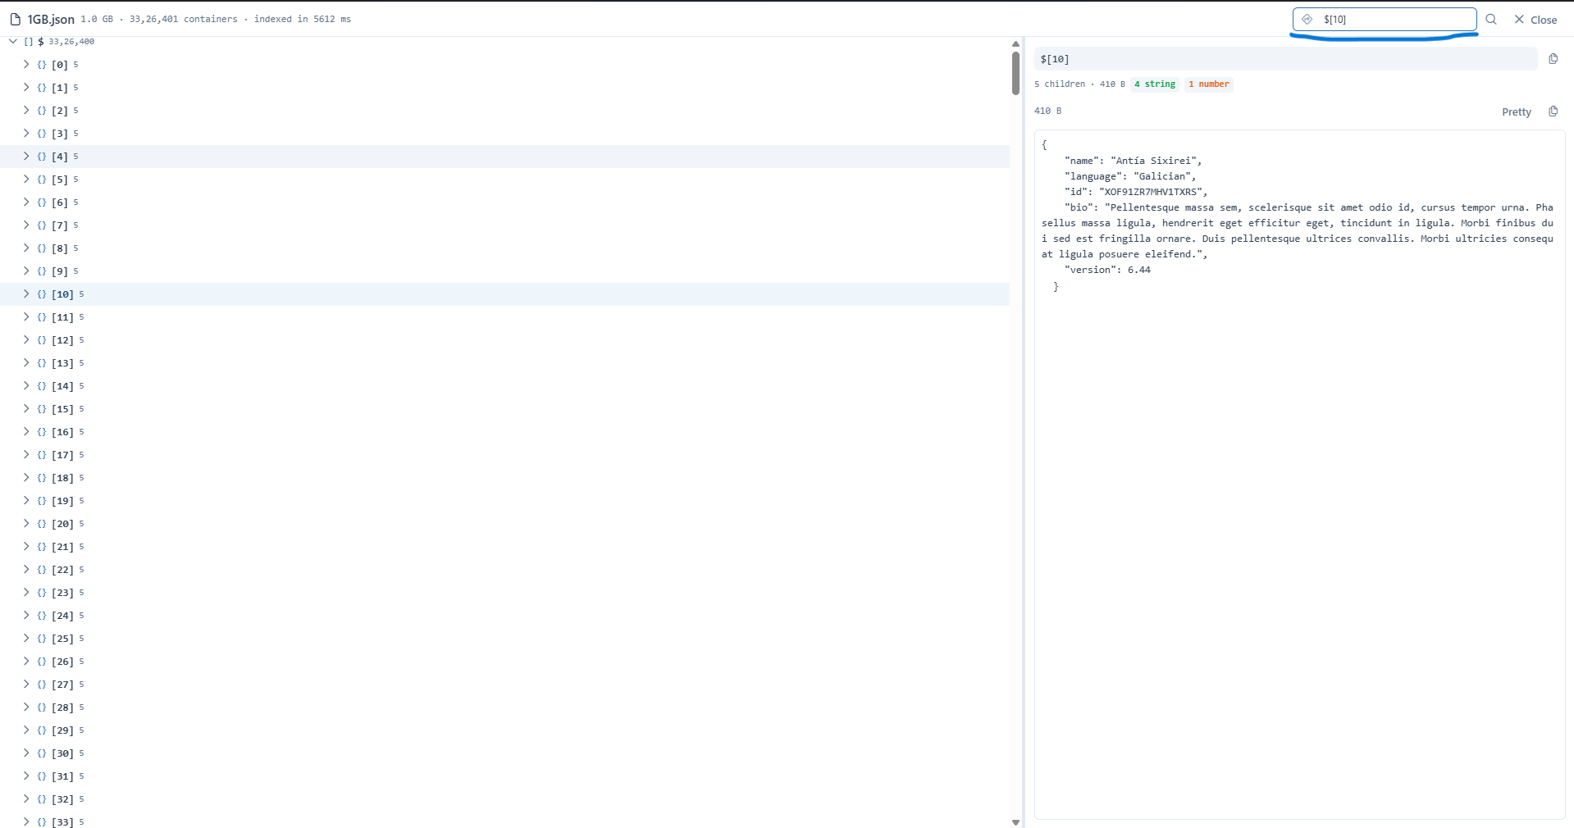Click the JSONPath diamond icon in search box
1574x828 pixels.
[1307, 19]
